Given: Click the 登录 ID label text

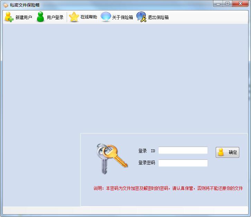Looking at the screenshot, I should pyautogui.click(x=147, y=151).
